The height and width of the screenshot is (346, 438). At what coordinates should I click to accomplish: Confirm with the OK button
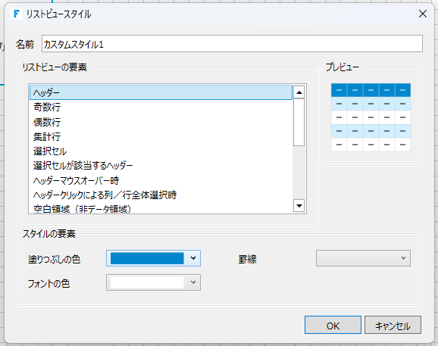coord(333,325)
